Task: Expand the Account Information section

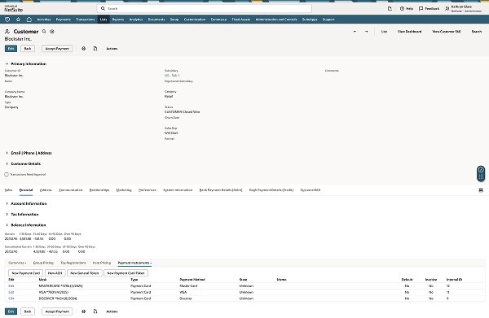Action: 7,203
